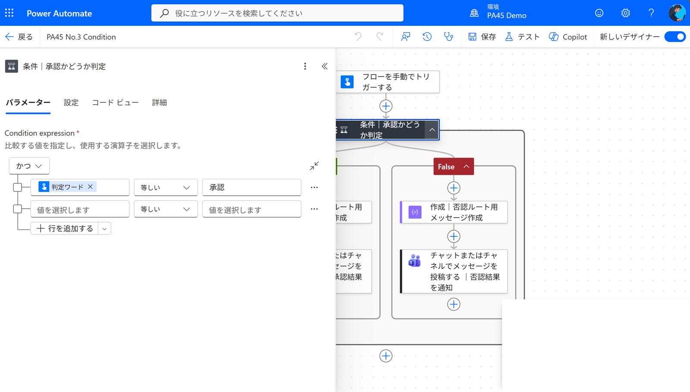The height and width of the screenshot is (392, 690).
Task: Add a step at end of False branch
Action: (x=454, y=304)
